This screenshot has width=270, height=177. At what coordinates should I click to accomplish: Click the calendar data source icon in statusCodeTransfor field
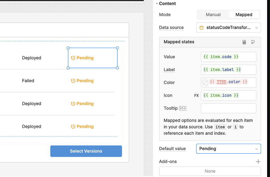(201, 27)
